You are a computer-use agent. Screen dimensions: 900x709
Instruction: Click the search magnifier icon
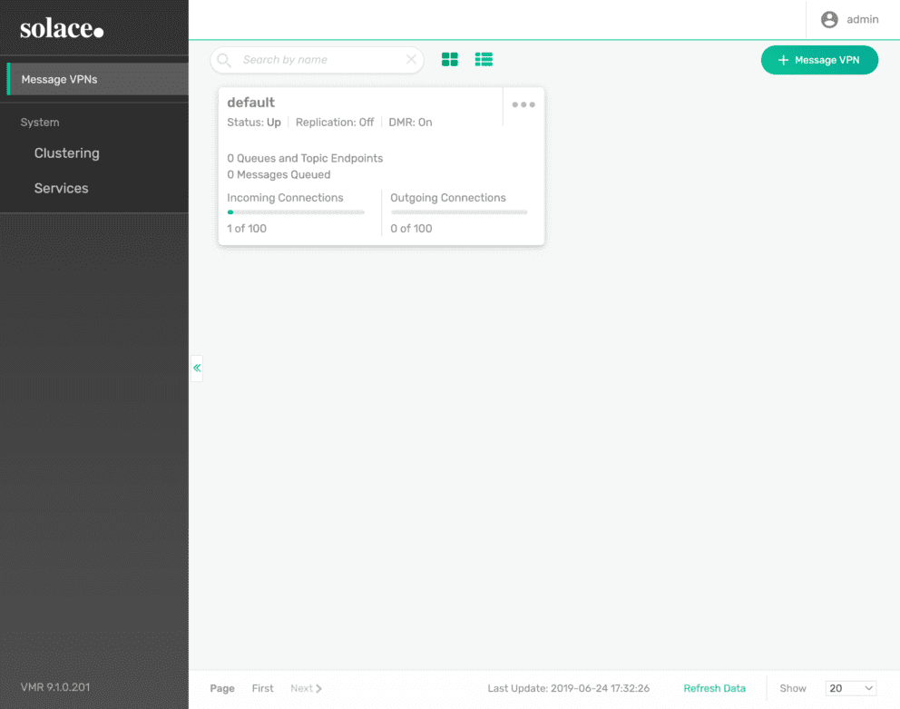click(x=223, y=60)
